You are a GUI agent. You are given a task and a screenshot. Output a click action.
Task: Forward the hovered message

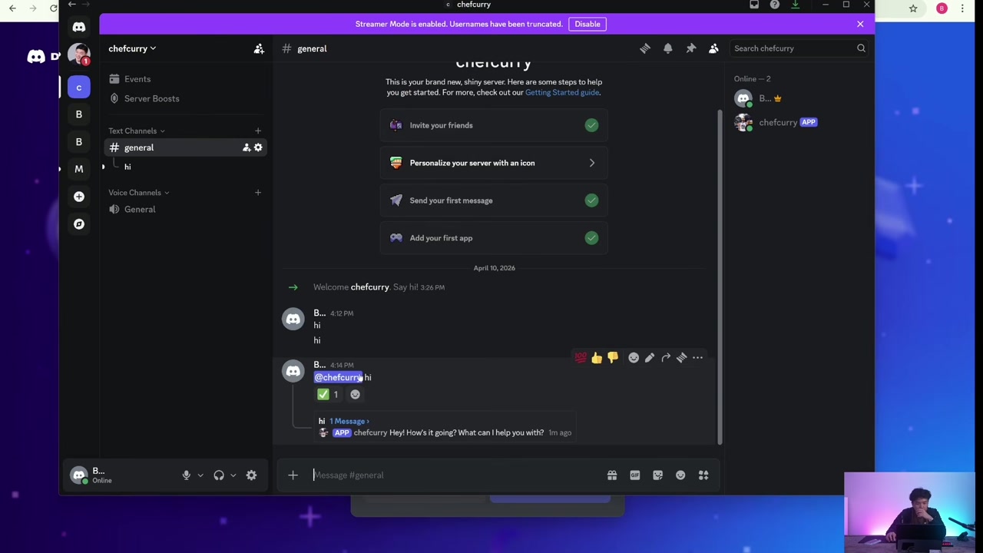coord(666,358)
